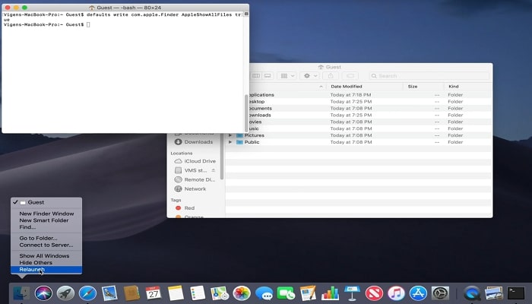Open System Preferences gear in dock
The height and width of the screenshot is (304, 532).
[x=439, y=293]
